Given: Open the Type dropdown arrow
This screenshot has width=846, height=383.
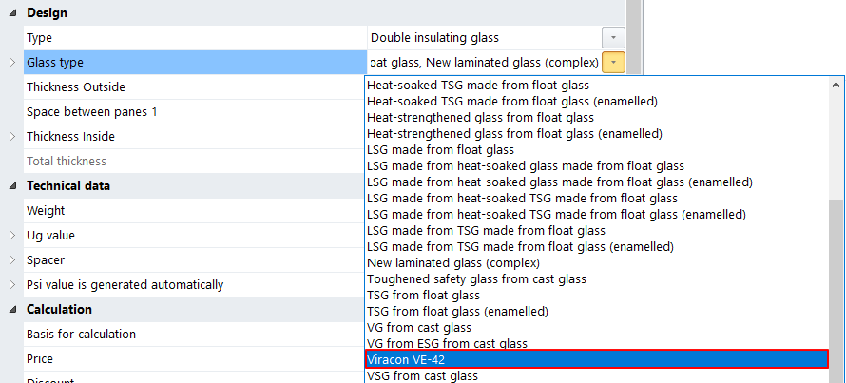Looking at the screenshot, I should (614, 38).
